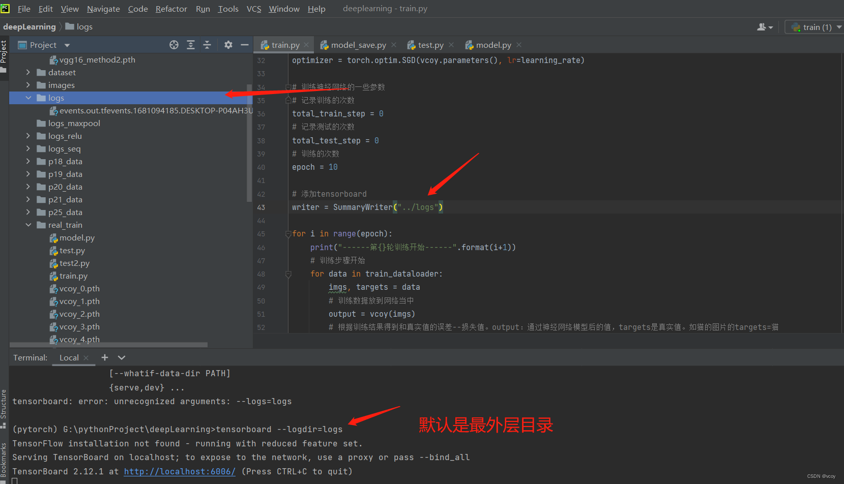The image size is (844, 484).
Task: Open the File menu
Action: coord(24,9)
